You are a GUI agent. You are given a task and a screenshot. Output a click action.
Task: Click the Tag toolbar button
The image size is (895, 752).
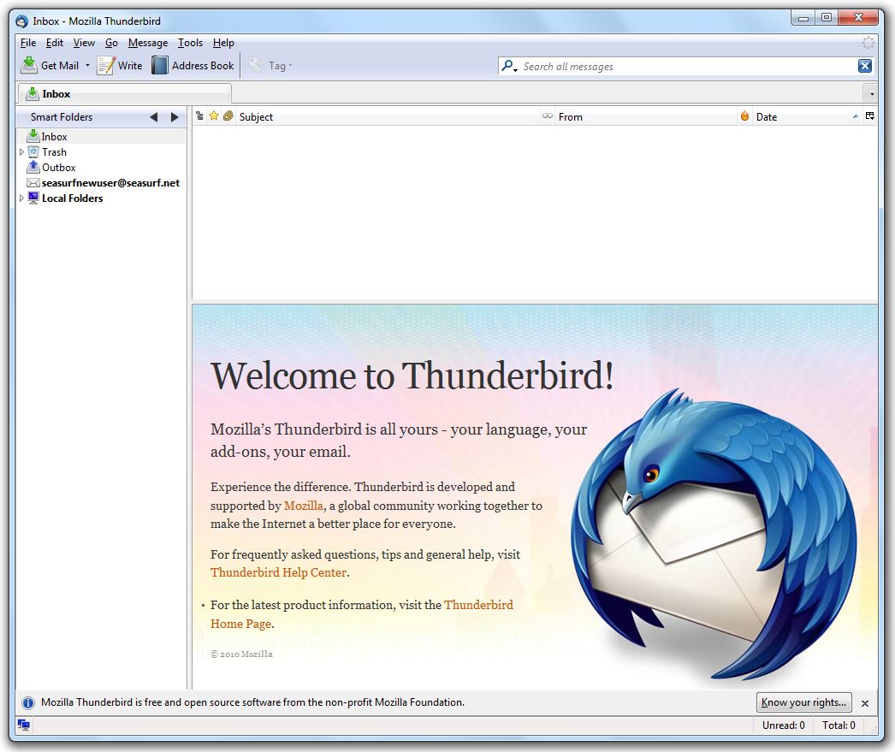pos(271,66)
